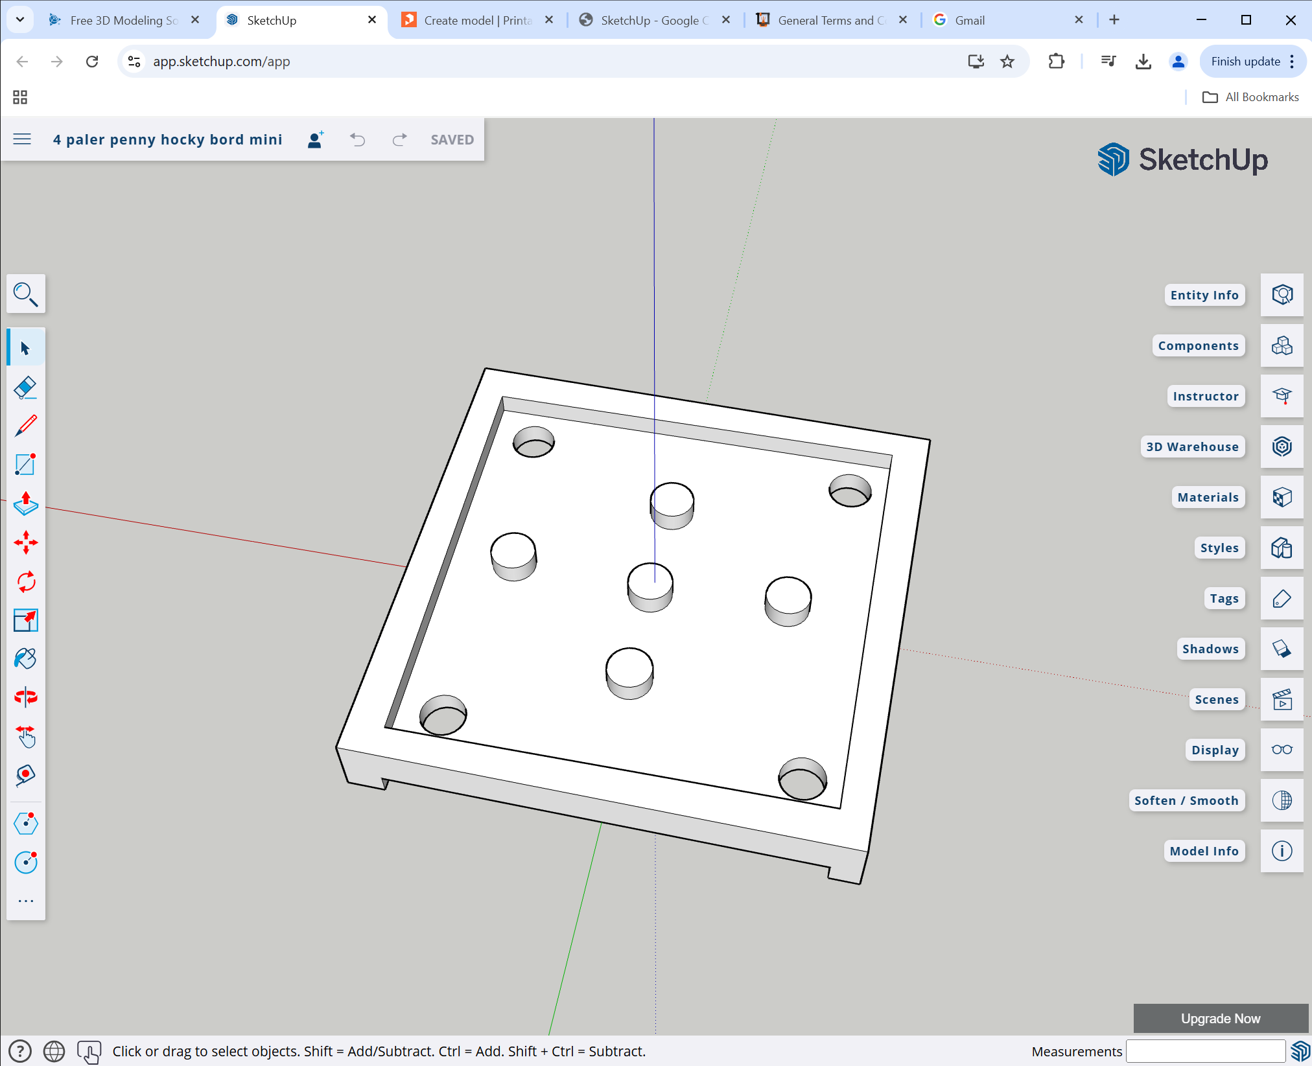Open the Instructor panel icon
The height and width of the screenshot is (1066, 1312).
1282,396
